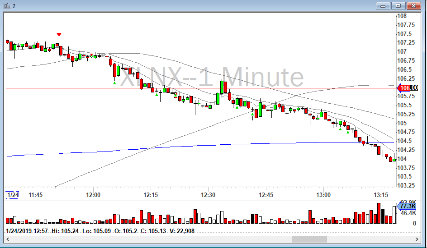Maximize the chart window
The height and width of the screenshot is (248, 427).
click(398, 5)
